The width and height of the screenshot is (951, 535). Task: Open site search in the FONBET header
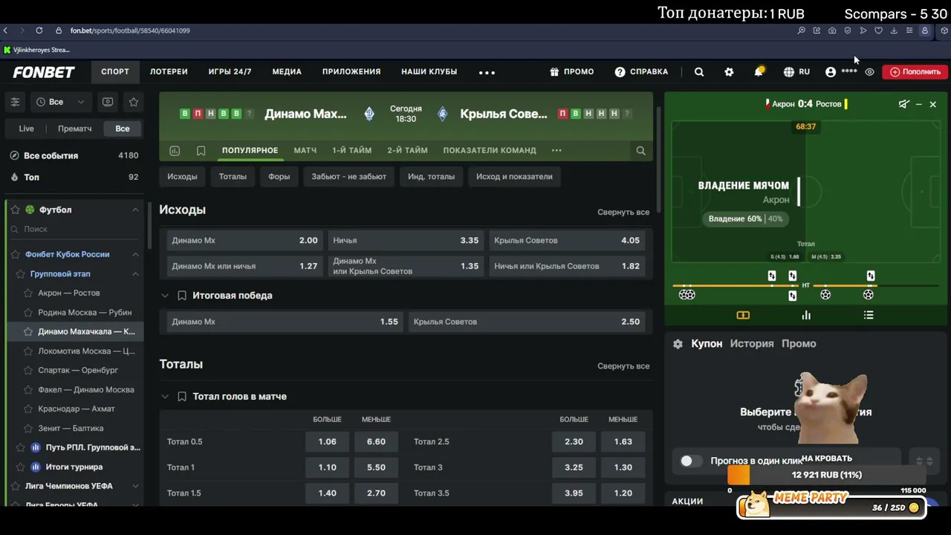pyautogui.click(x=699, y=72)
